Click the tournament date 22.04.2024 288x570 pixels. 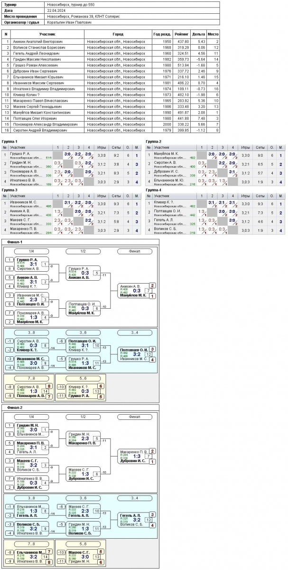[59, 9]
